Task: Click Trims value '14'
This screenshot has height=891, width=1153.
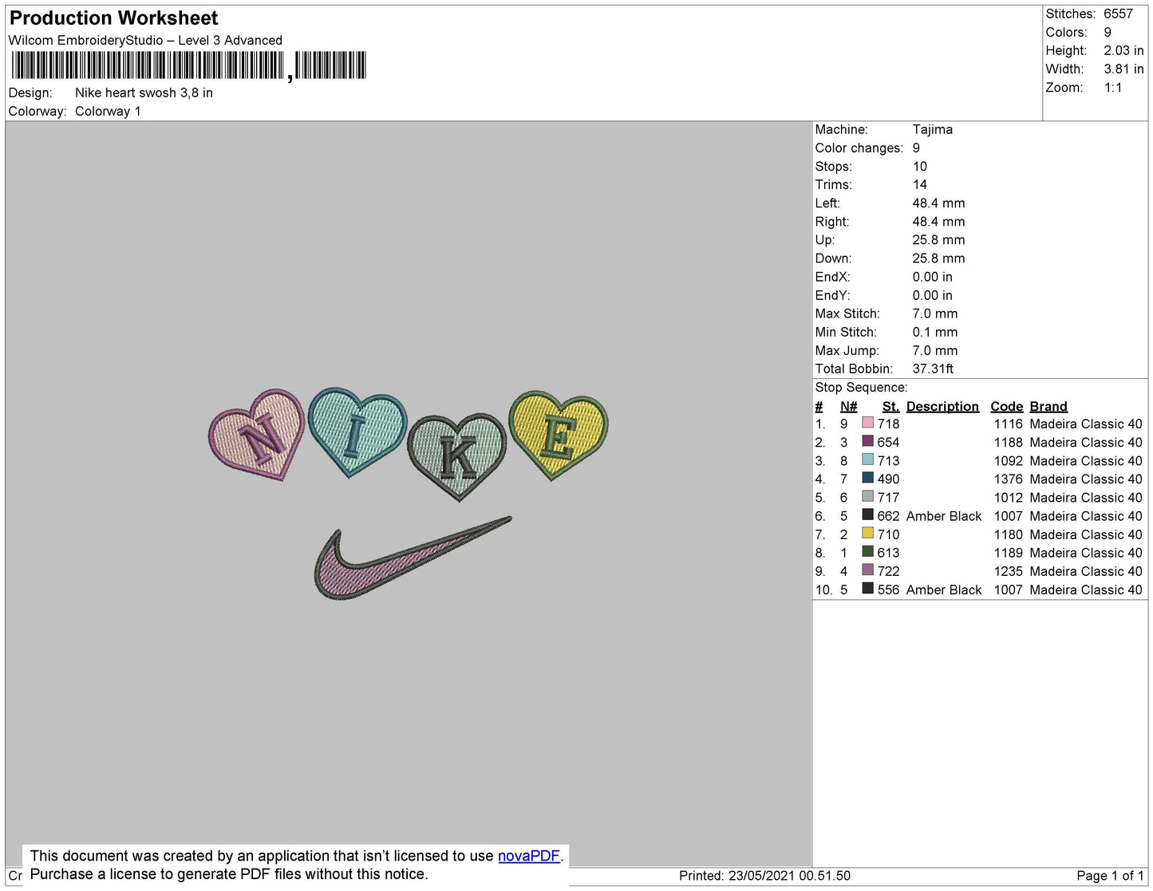Action: (x=920, y=184)
